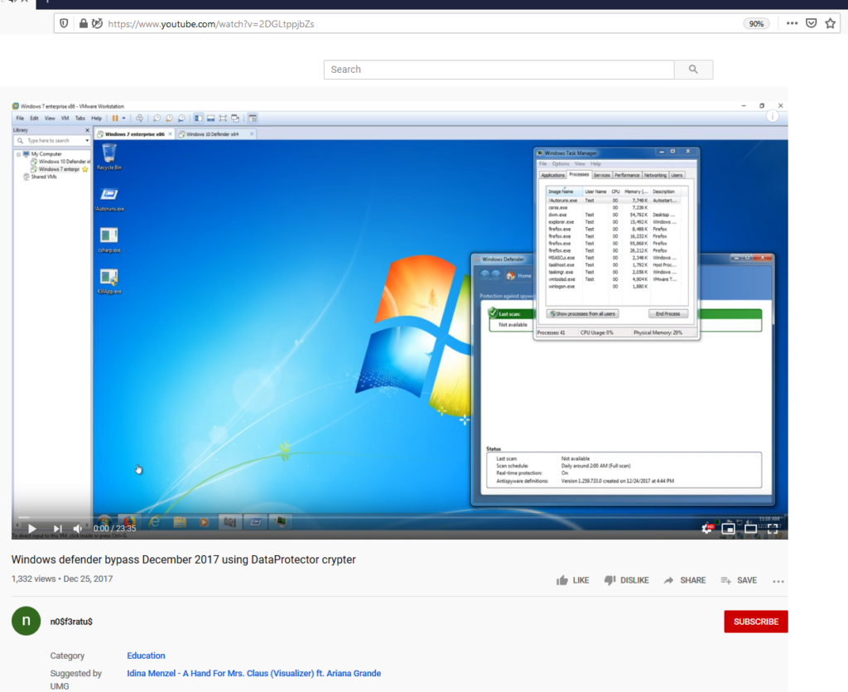Click VMware revert snapshot icon
The height and width of the screenshot is (692, 848).
point(169,118)
